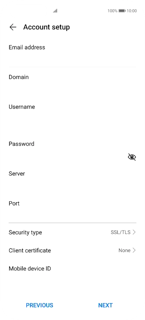Tap the battery icon in status bar
The image size is (145, 320).
(122, 11)
